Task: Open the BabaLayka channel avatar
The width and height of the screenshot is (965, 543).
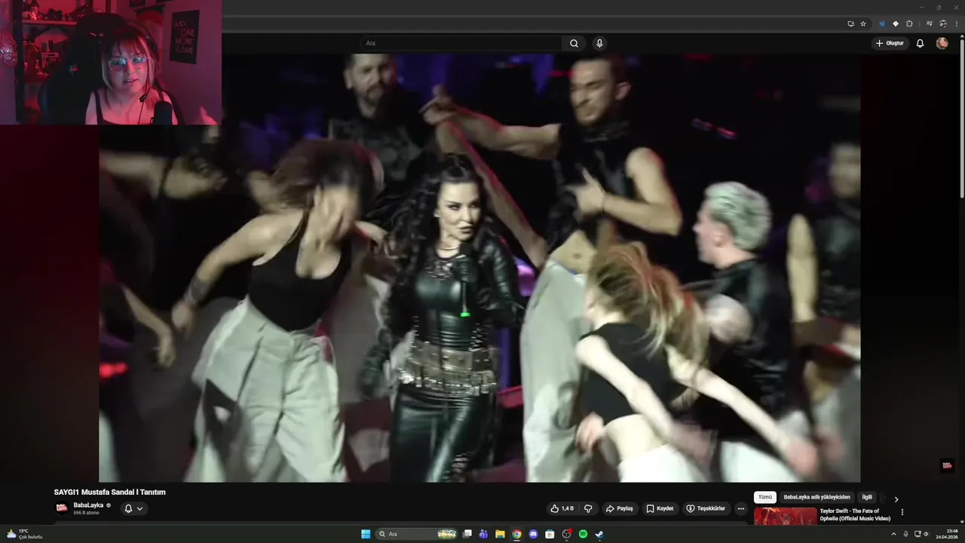Action: (x=62, y=508)
